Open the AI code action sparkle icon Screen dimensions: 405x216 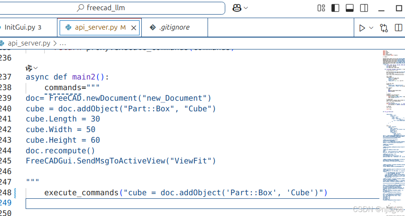point(29,68)
